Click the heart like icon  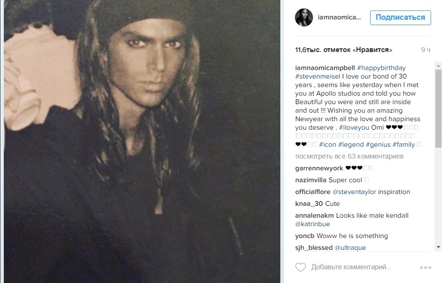tap(301, 267)
